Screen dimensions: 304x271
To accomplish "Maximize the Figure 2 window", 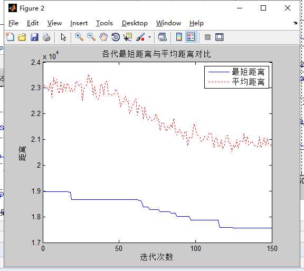I will [263, 8].
